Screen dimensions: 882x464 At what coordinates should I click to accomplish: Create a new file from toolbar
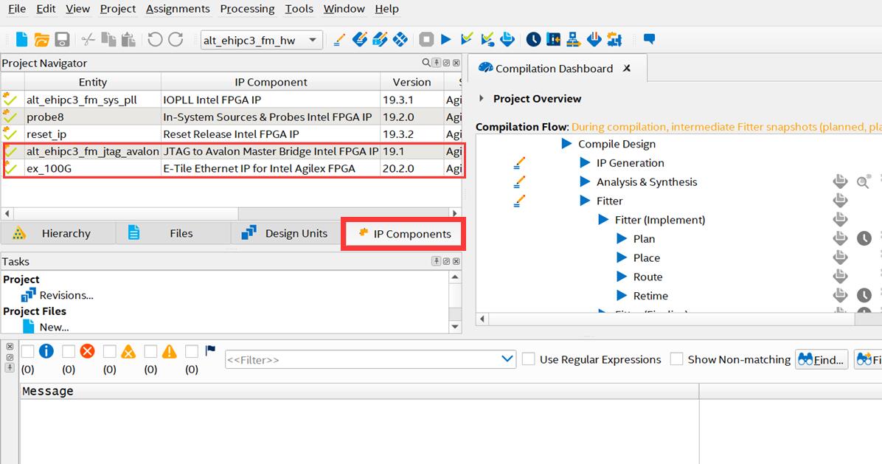coord(22,39)
